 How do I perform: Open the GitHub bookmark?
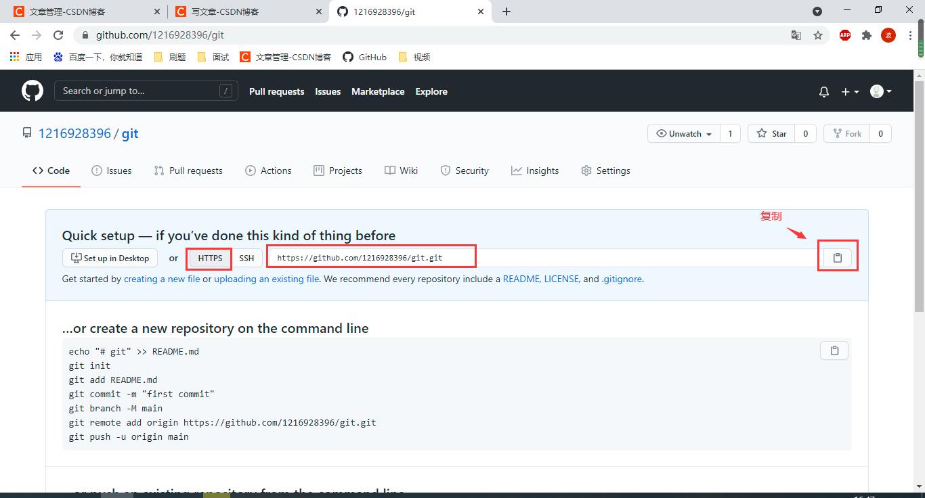[364, 57]
